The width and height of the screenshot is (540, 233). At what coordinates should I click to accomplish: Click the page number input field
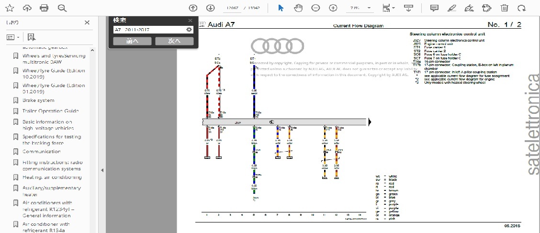(x=233, y=8)
